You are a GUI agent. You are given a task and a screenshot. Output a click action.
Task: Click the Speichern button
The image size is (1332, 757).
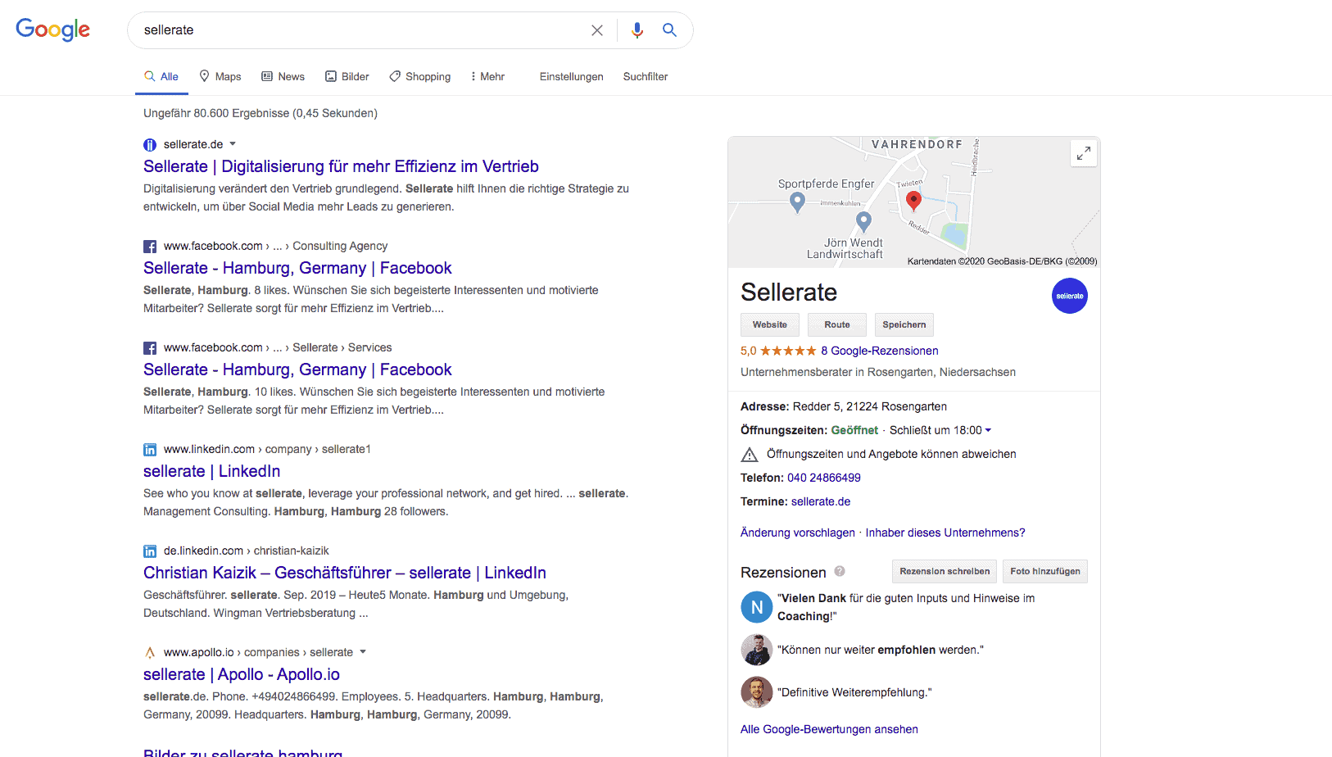point(904,324)
